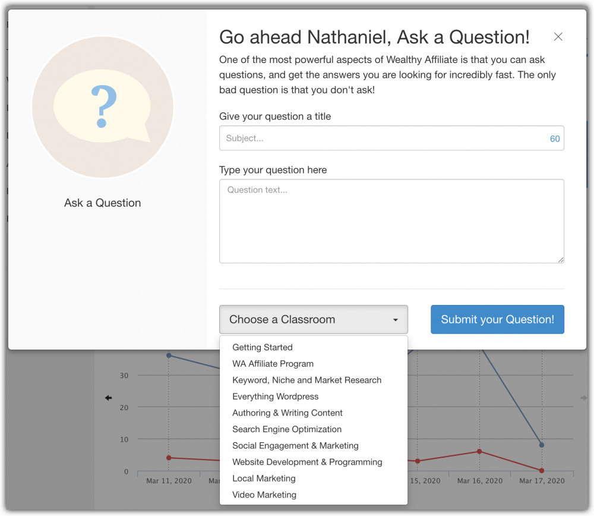This screenshot has height=516, width=594.
Task: Click the question mark speech bubble icon
Action: 102,106
